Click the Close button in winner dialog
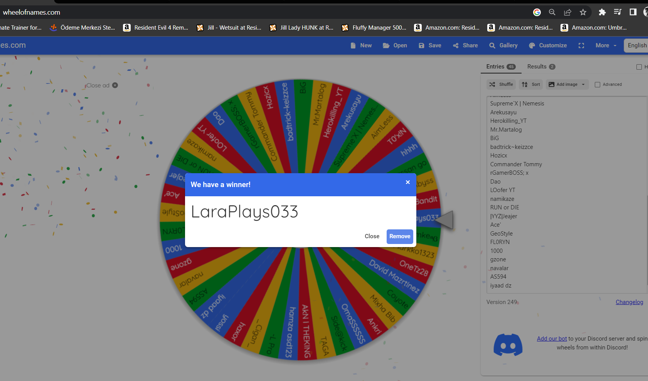The image size is (648, 381). [372, 236]
